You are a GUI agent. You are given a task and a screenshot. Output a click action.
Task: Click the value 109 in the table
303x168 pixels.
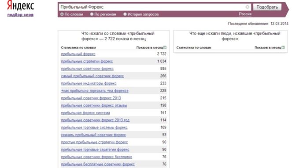[163, 127]
